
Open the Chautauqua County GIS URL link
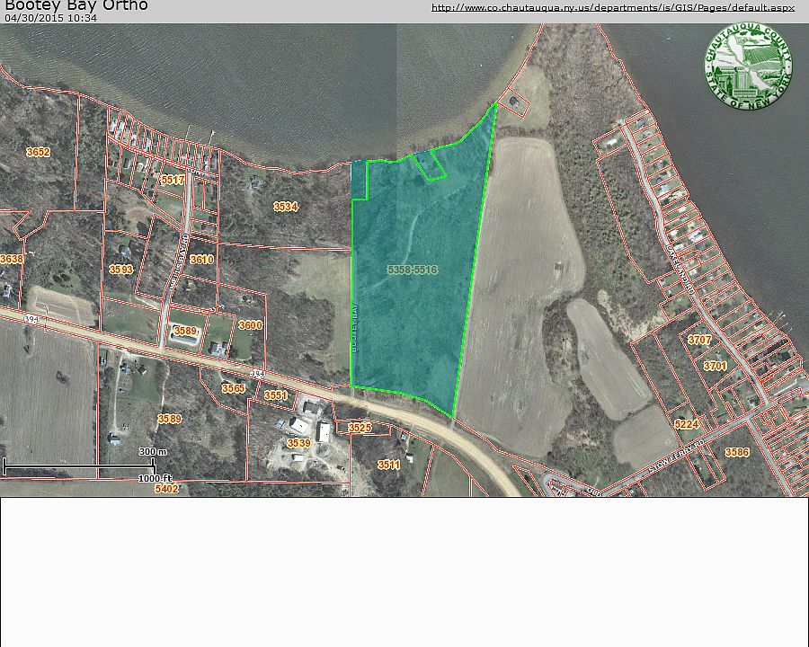[x=613, y=7]
